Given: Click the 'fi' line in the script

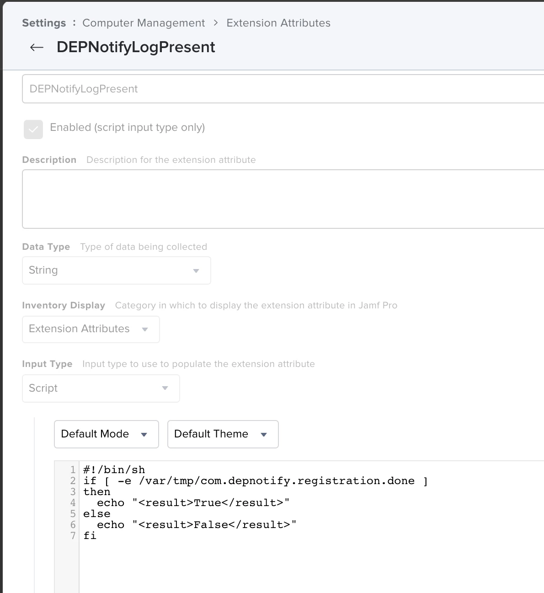Looking at the screenshot, I should (x=90, y=536).
